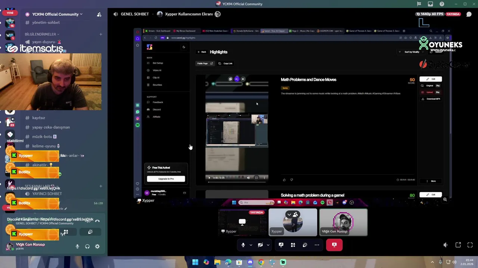The width and height of the screenshot is (478, 268).
Task: Click highlight video fullscreen icon
Action: 256,178
